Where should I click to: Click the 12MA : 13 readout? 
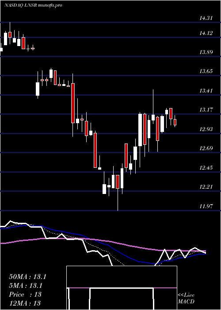(25, 303)
